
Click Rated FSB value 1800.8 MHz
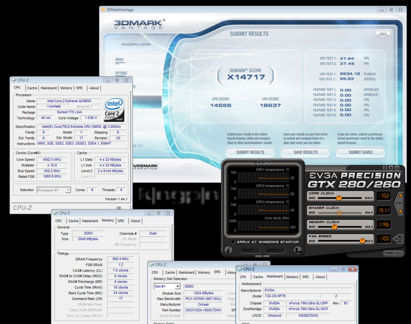[52, 176]
